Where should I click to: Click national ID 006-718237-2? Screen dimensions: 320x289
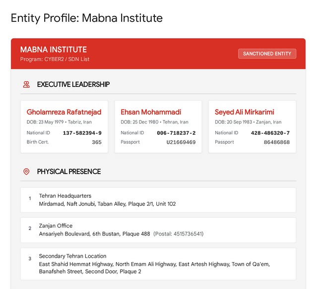pos(176,133)
